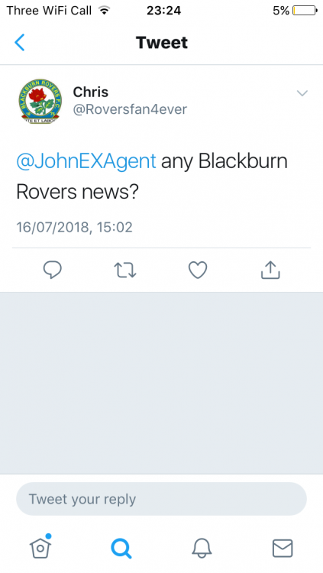
Task: Tap the WiFi icon in status bar
Action: (105, 11)
